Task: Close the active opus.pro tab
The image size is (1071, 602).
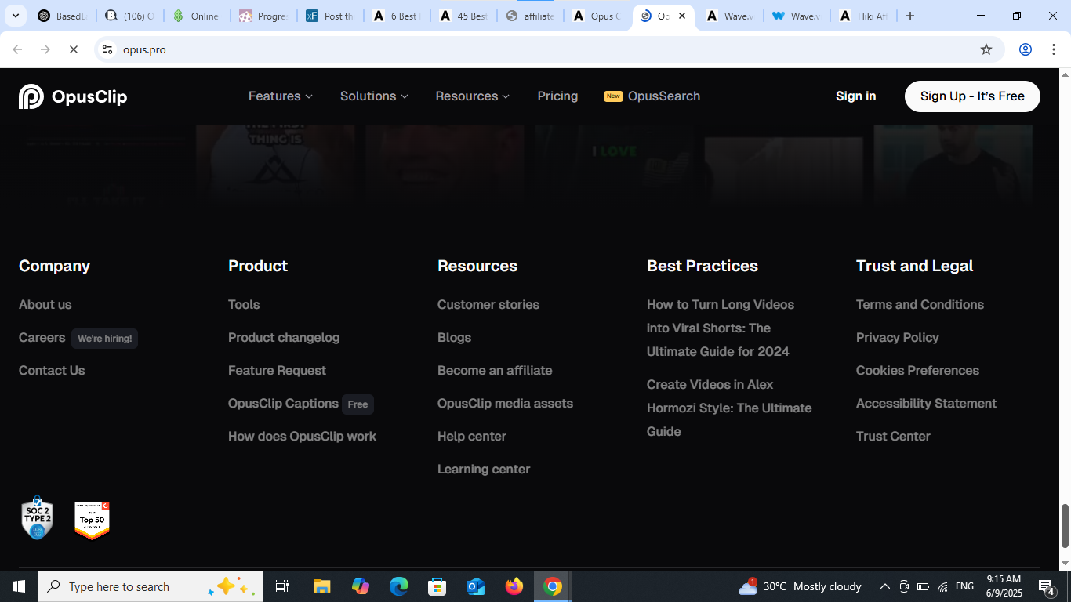Action: 682,16
